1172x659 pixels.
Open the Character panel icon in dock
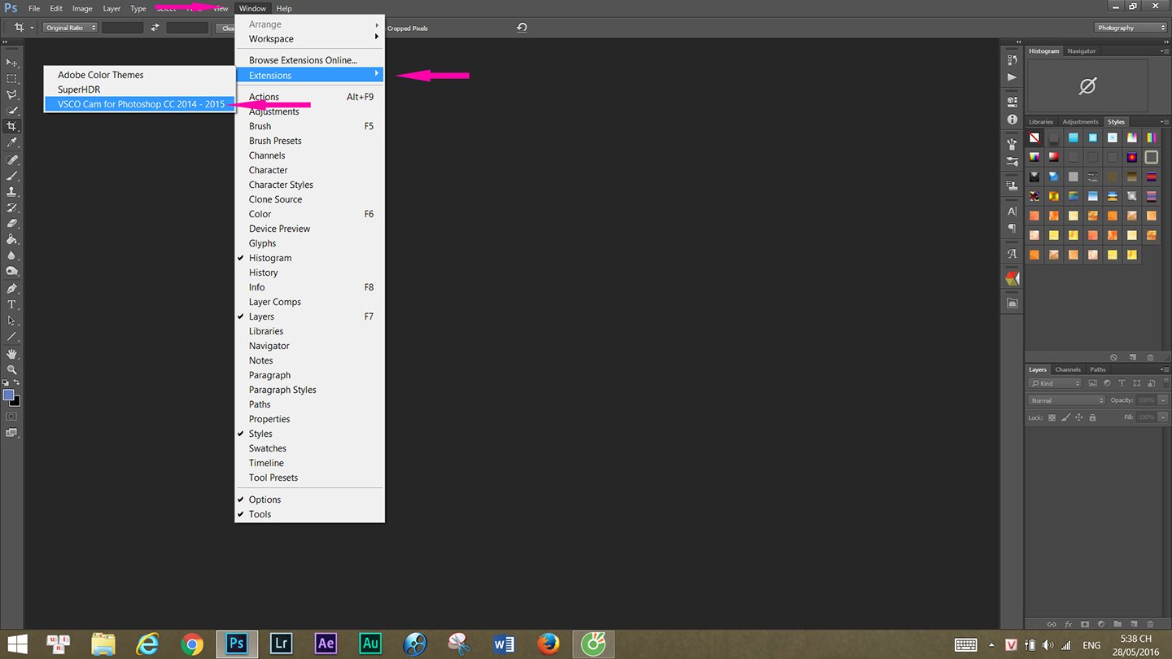point(1012,212)
